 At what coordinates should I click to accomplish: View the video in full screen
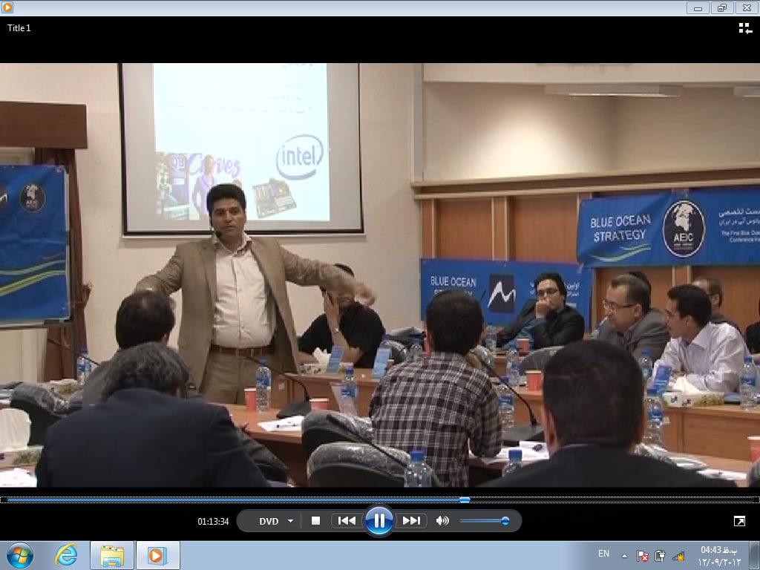point(739,521)
